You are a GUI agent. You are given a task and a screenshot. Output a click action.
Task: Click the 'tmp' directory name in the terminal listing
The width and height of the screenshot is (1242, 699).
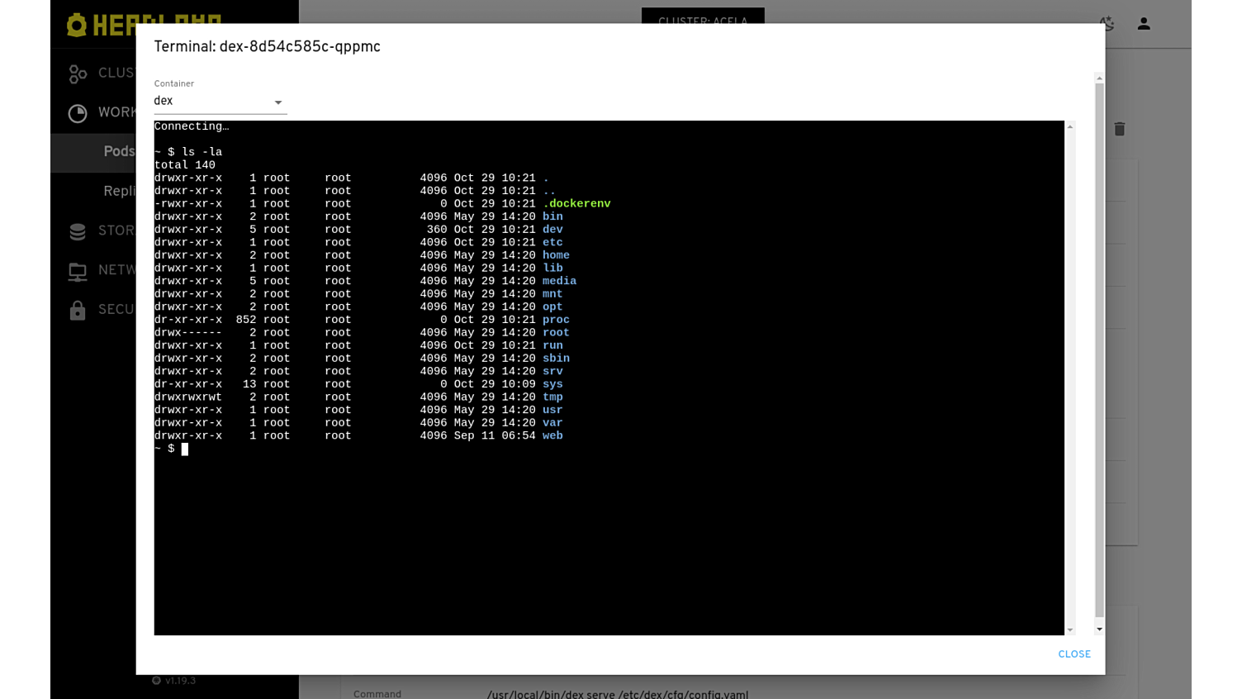(x=552, y=397)
